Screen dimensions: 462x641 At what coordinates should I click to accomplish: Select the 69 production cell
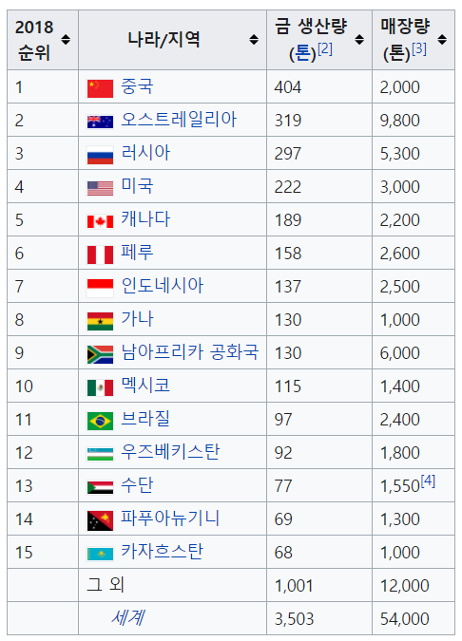pyautogui.click(x=319, y=519)
